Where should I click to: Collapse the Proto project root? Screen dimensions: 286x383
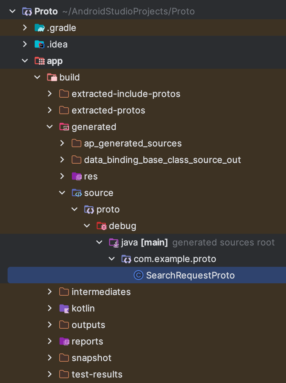(x=12, y=11)
